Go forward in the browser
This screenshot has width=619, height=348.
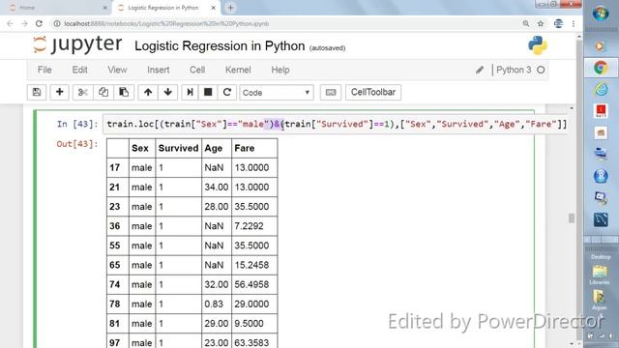pos(24,23)
